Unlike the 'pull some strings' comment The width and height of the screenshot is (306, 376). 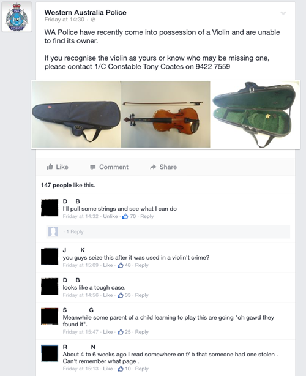(110, 216)
